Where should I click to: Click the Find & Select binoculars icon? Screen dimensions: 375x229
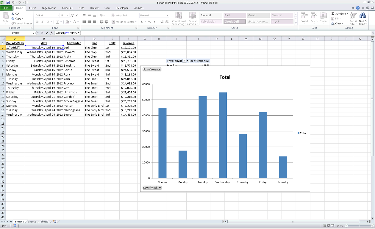point(362,16)
